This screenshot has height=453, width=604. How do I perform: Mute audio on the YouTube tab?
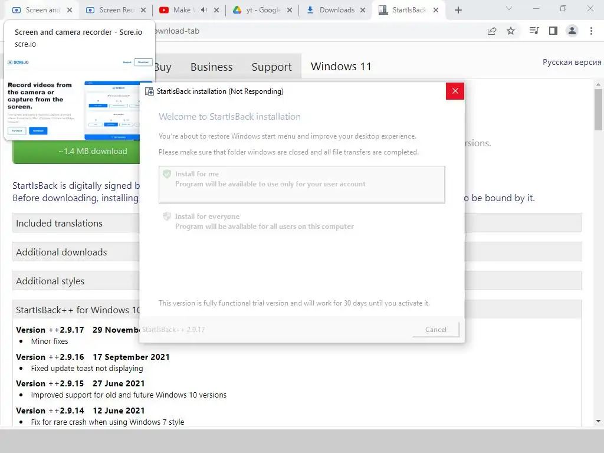pos(203,10)
